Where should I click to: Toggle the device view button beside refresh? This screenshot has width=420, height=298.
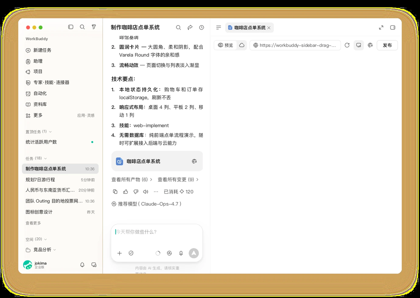(x=358, y=45)
